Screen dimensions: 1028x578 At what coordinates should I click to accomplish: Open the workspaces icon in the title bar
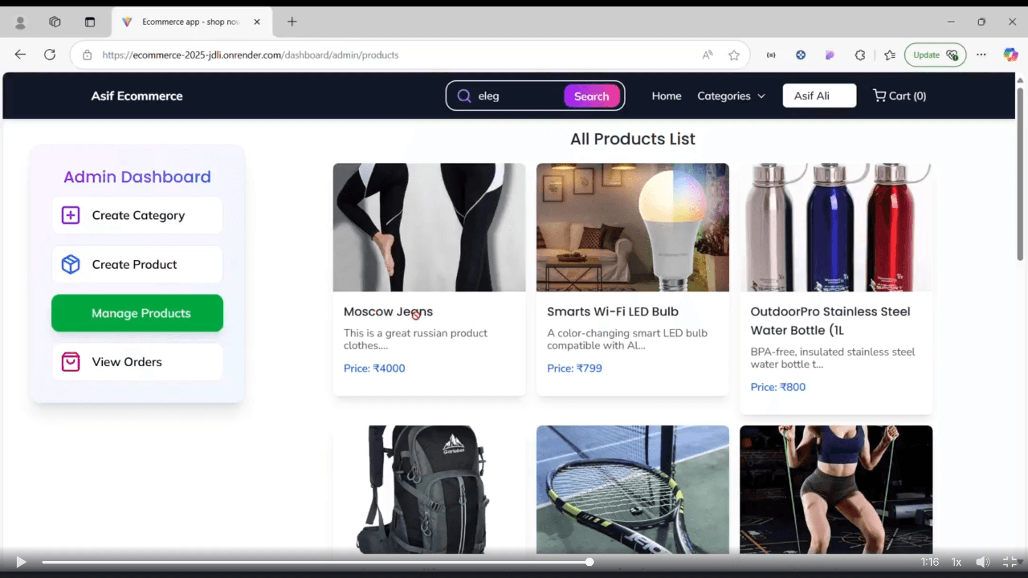click(x=55, y=22)
